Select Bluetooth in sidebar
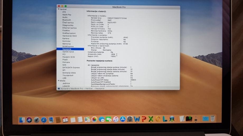This screenshot has width=243, height=136. pos(67,20)
